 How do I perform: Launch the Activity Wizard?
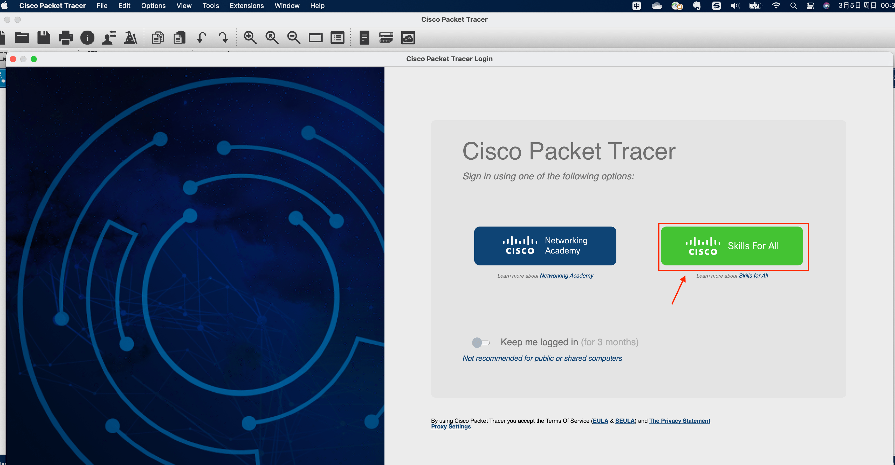point(131,38)
